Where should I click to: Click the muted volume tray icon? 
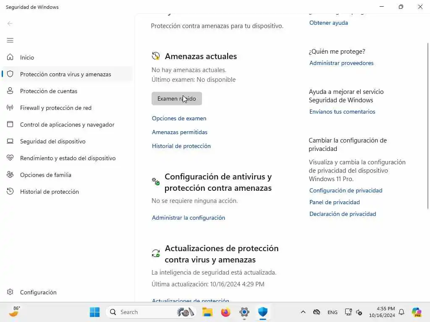tap(359, 312)
